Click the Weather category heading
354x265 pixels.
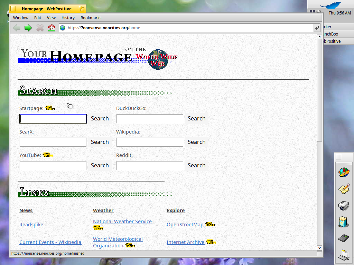pos(103,210)
